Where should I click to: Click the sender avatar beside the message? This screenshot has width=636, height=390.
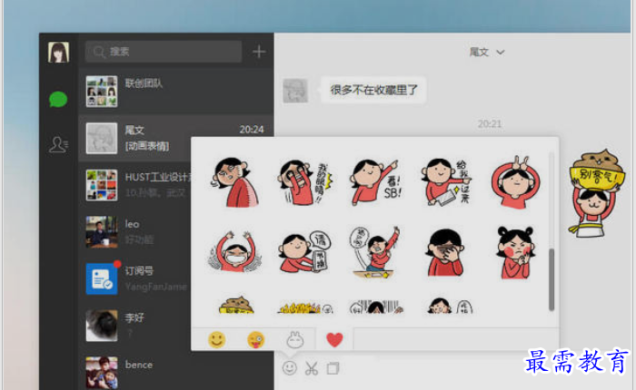(x=295, y=91)
